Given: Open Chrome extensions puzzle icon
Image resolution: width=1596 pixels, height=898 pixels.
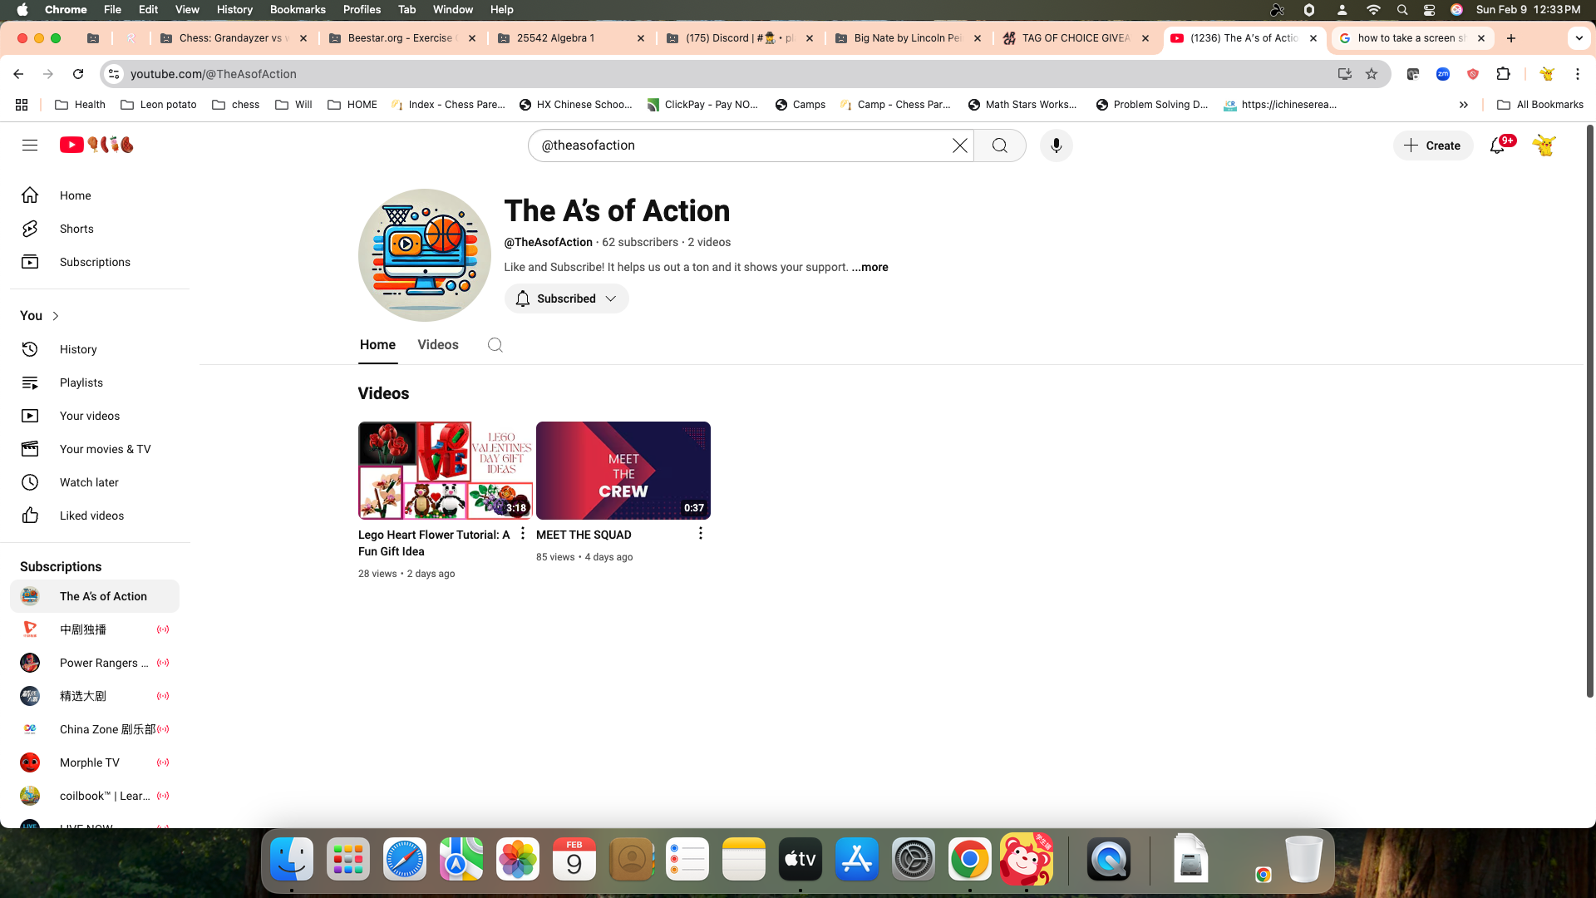Looking at the screenshot, I should tap(1503, 74).
